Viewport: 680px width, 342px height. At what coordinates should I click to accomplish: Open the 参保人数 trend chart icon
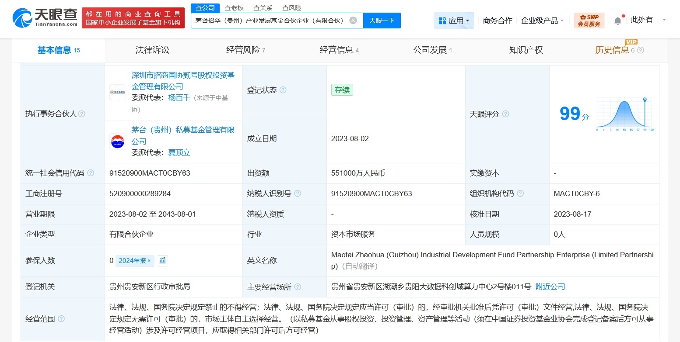coord(163,260)
